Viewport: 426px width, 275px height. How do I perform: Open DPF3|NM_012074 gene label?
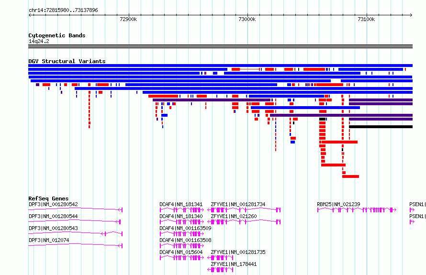(49, 240)
